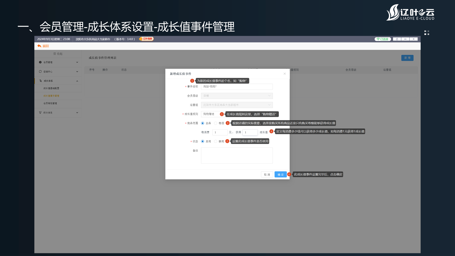Select the 卷烟 radio button
Screen dimensions: 455x256
(215, 123)
